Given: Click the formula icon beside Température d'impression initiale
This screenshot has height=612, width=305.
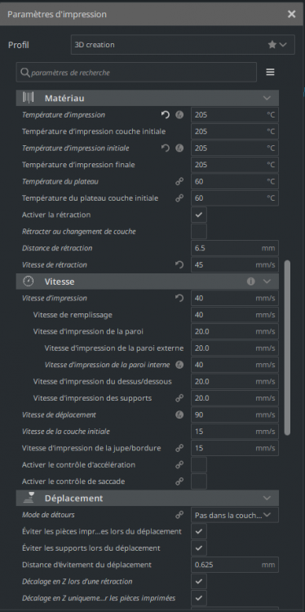Looking at the screenshot, I should pyautogui.click(x=179, y=149).
